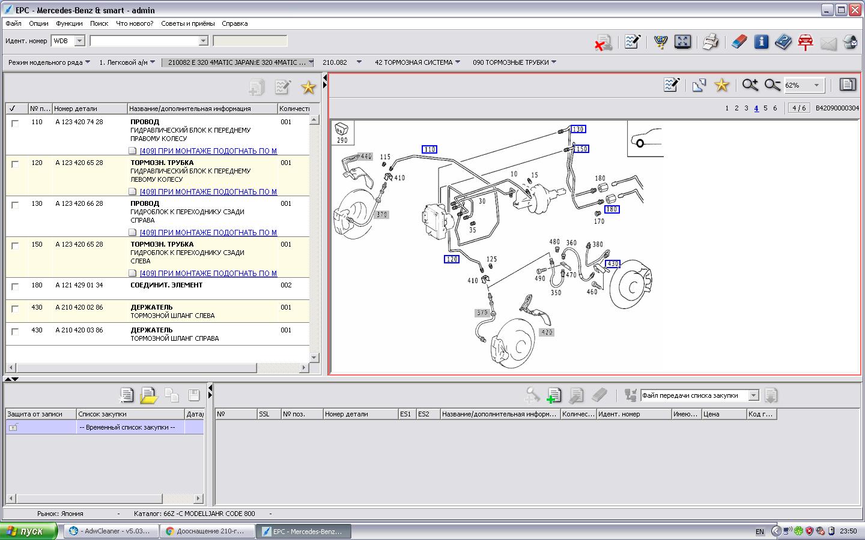This screenshot has height=540, width=865.
Task: Check the box for part 110
Action: click(x=15, y=123)
